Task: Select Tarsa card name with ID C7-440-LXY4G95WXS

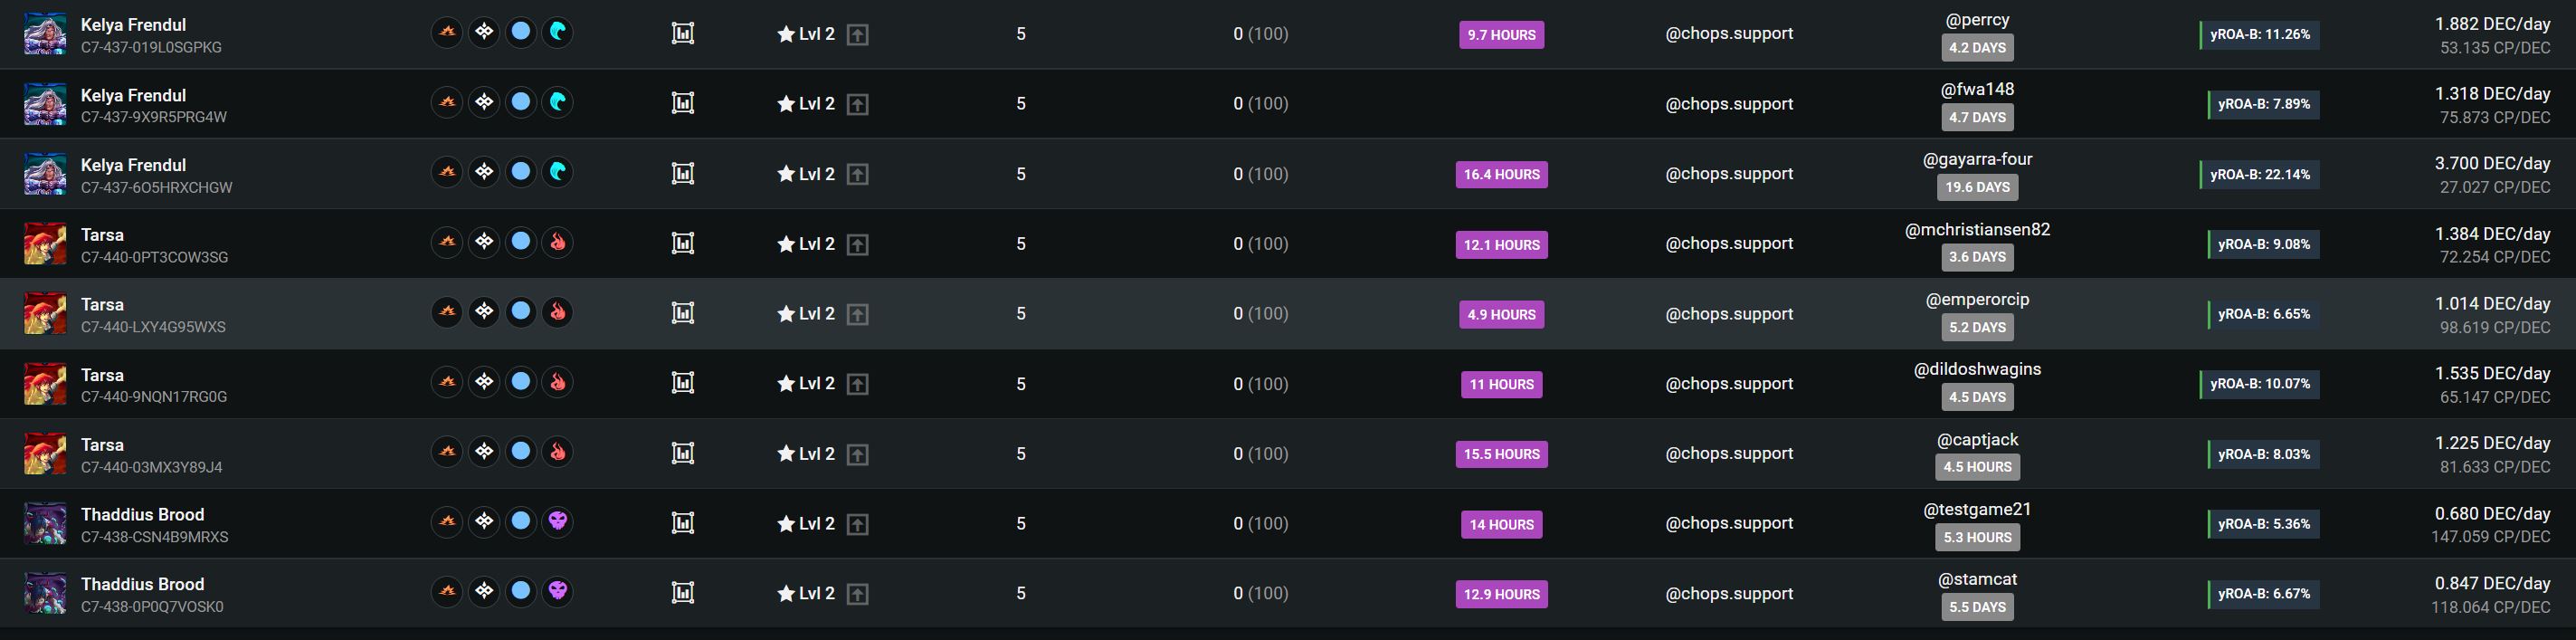Action: coord(102,305)
